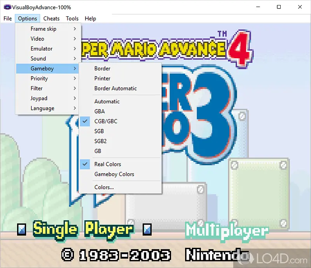This screenshot has width=311, height=268.
Task: Click the Help menu
Action: (90, 18)
